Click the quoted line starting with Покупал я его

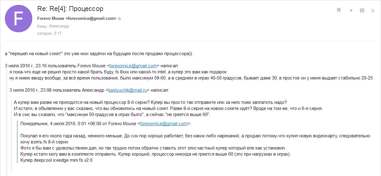195,136
